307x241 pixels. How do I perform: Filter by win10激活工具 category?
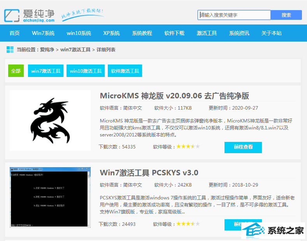[x=86, y=71]
